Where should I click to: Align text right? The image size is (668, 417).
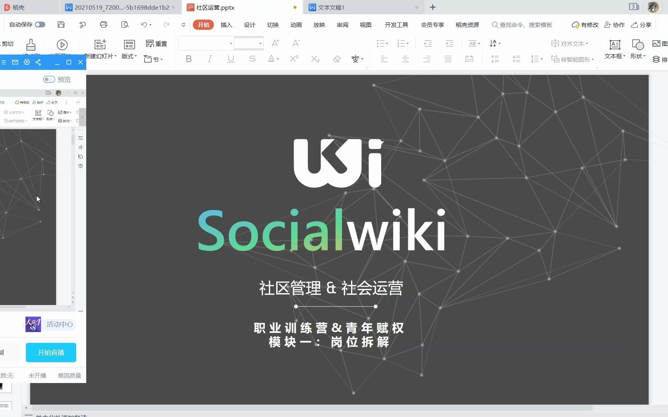click(427, 59)
